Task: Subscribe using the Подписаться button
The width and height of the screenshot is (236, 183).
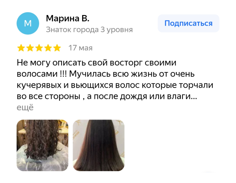Action: (x=188, y=24)
